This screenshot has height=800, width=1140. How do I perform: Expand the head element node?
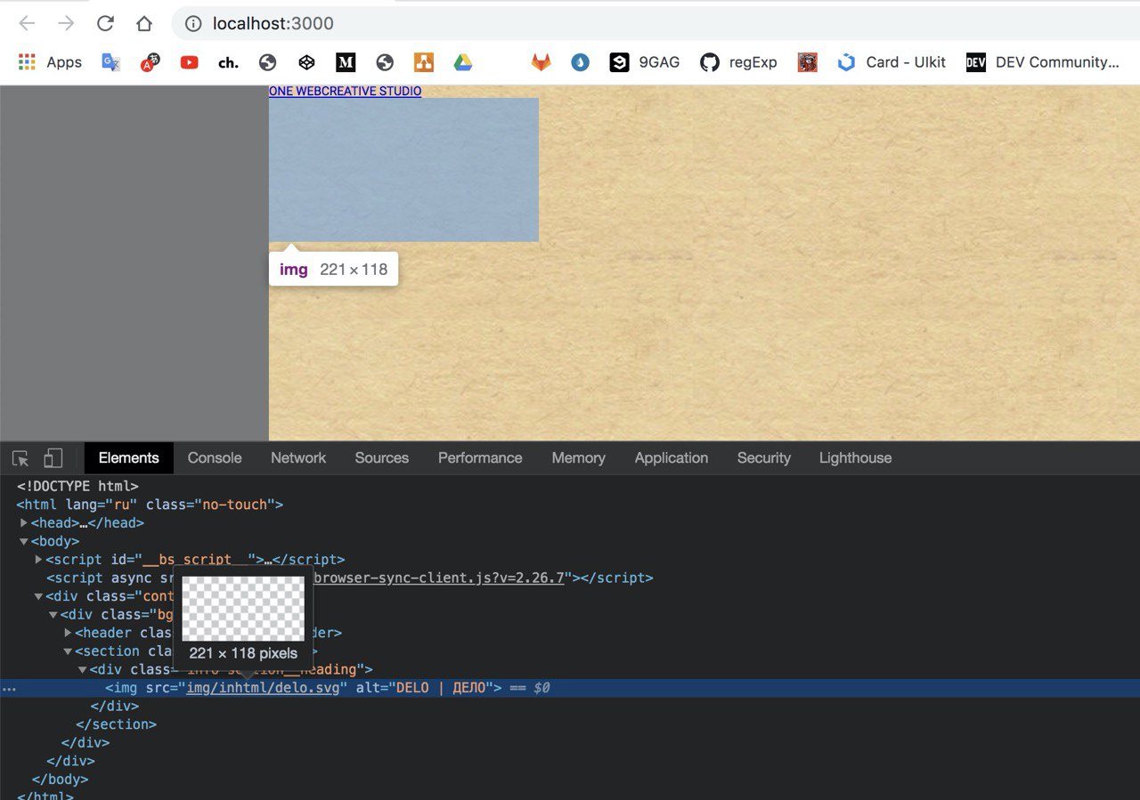click(x=24, y=522)
